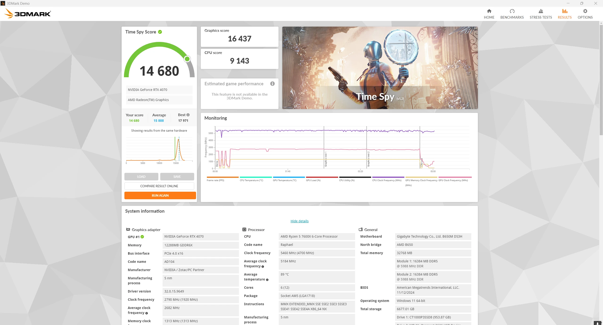Click Manufacturer value NVIDIA / Zotac/PC Partner
The image size is (603, 325).
(x=200, y=270)
